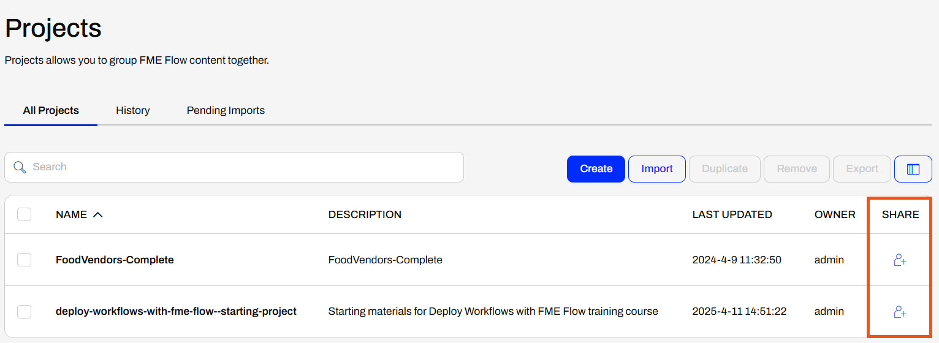The image size is (939, 343).
Task: Open deploy-workflows-with-fme-flow--starting-project link
Action: 176,312
